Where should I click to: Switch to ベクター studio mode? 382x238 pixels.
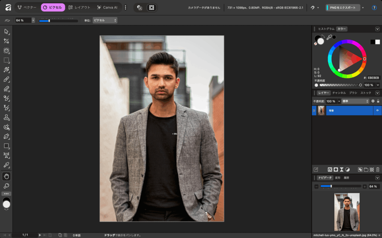[x=27, y=7]
